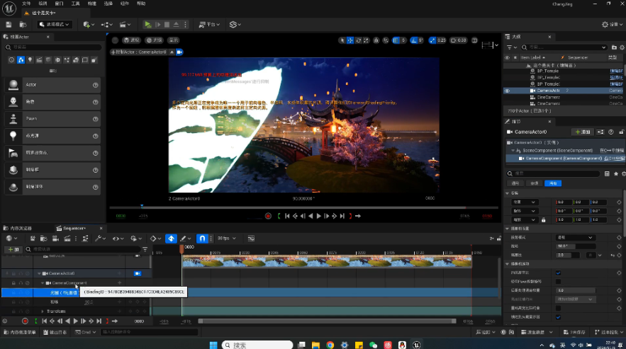Select the first CineCamera row in Outliner
The height and width of the screenshot is (349, 626).
click(548, 97)
